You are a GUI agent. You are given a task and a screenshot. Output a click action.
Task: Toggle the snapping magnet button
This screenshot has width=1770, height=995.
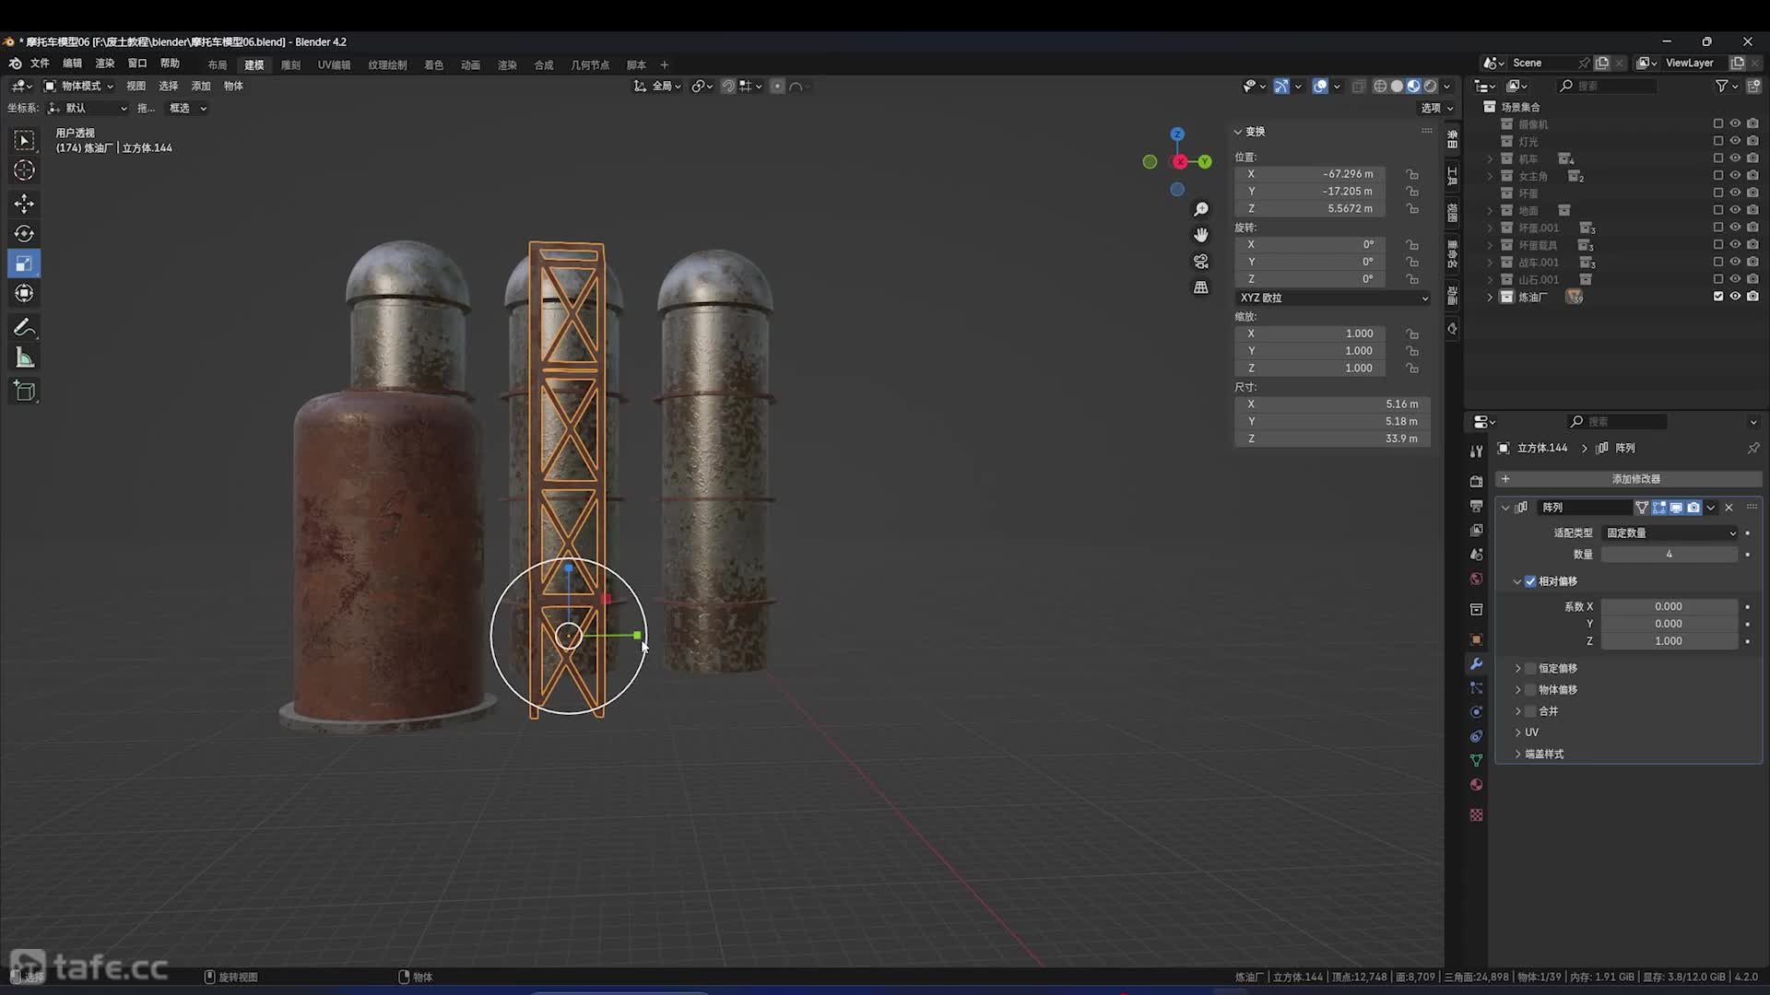(728, 86)
